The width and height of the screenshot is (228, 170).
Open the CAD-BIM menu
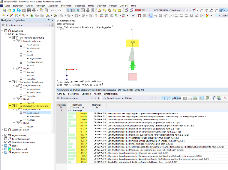tap(124, 6)
